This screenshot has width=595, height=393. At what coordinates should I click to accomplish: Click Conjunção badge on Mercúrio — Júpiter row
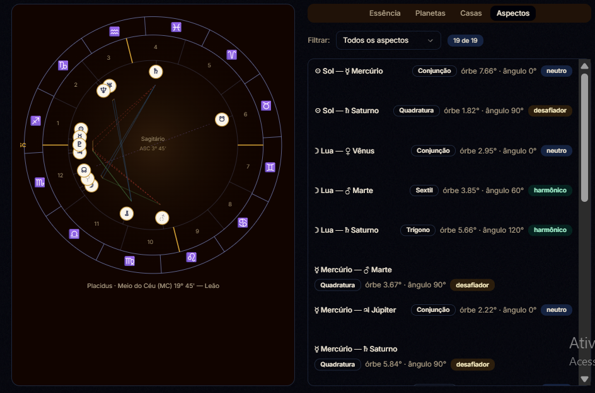[x=433, y=310]
